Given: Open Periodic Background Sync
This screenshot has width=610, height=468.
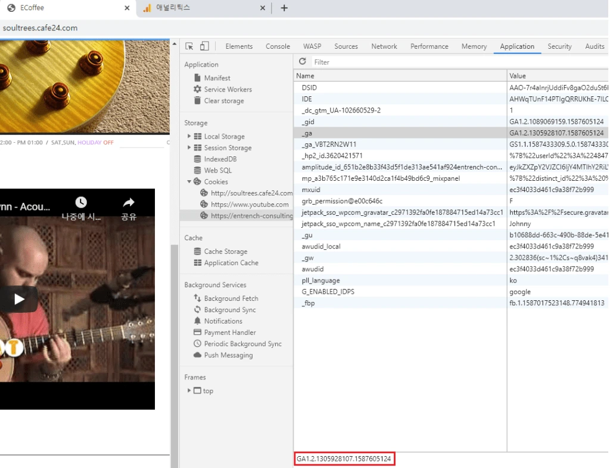Looking at the screenshot, I should point(243,344).
